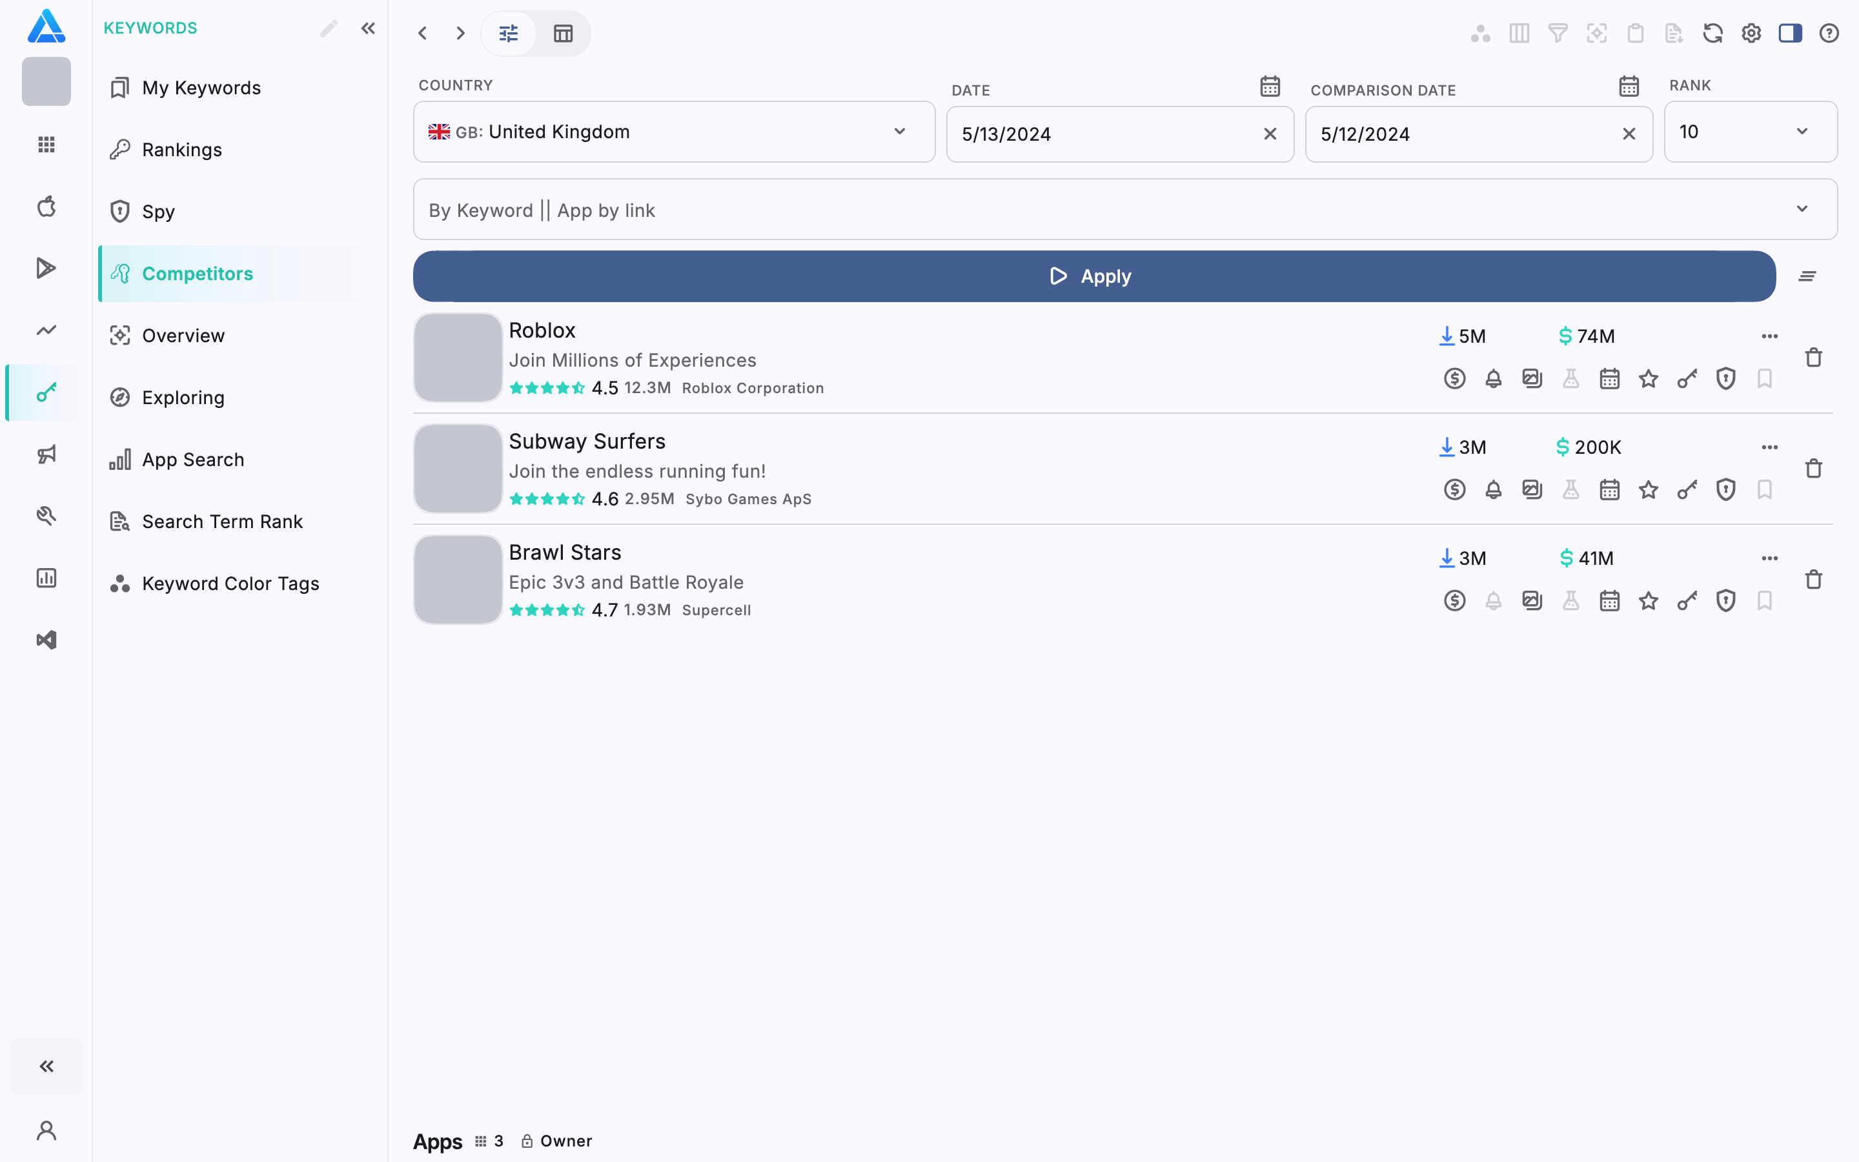The image size is (1859, 1162).
Task: Open Keyword Color Tags
Action: 238,584
